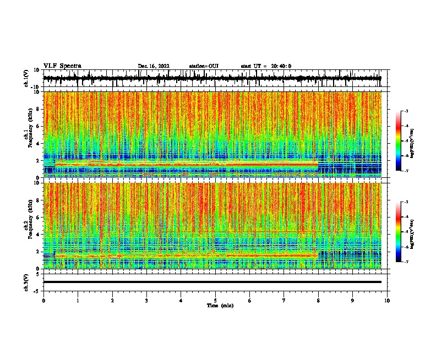Click the "8" kHz tick of ch.1 spectrogram
This screenshot has height=337, width=436.
(39, 109)
